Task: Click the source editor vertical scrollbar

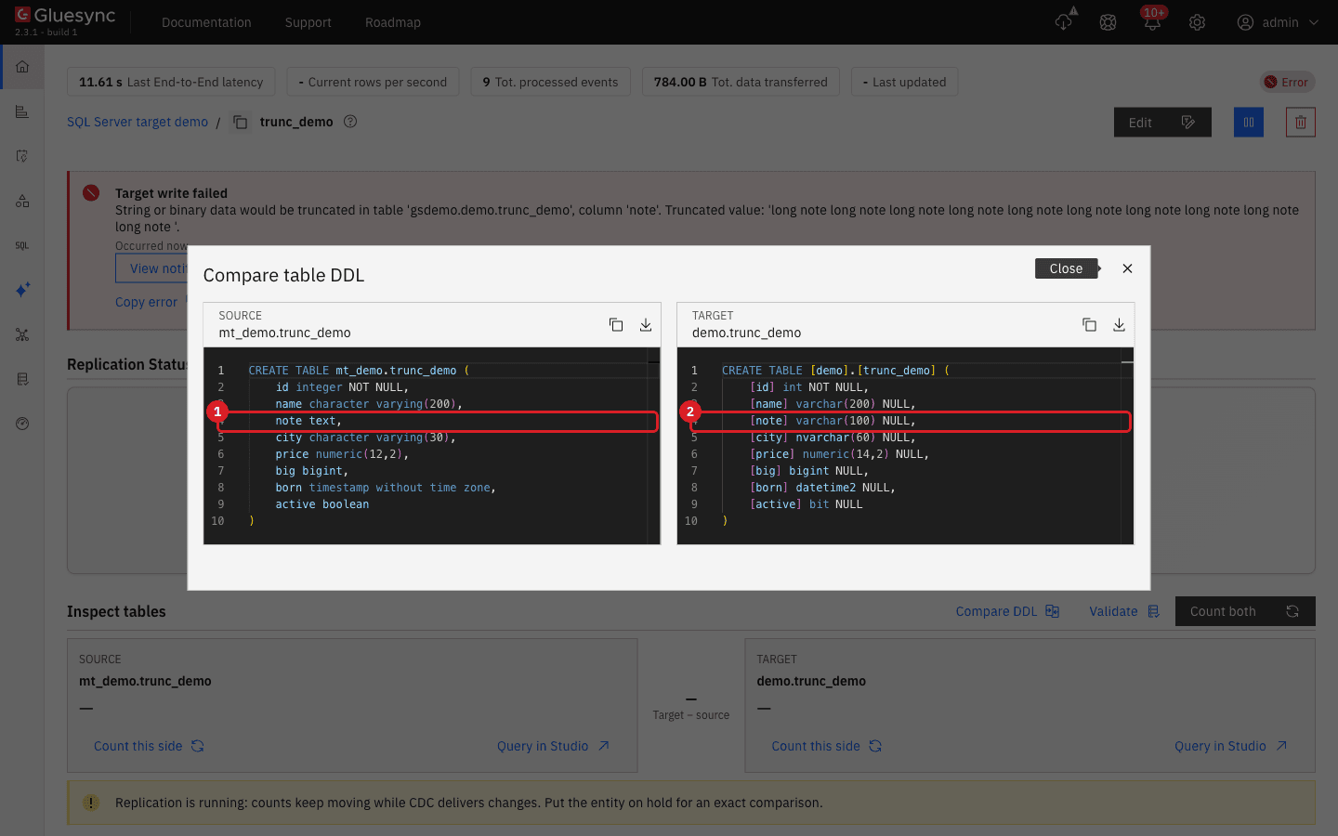Action: 653,446
